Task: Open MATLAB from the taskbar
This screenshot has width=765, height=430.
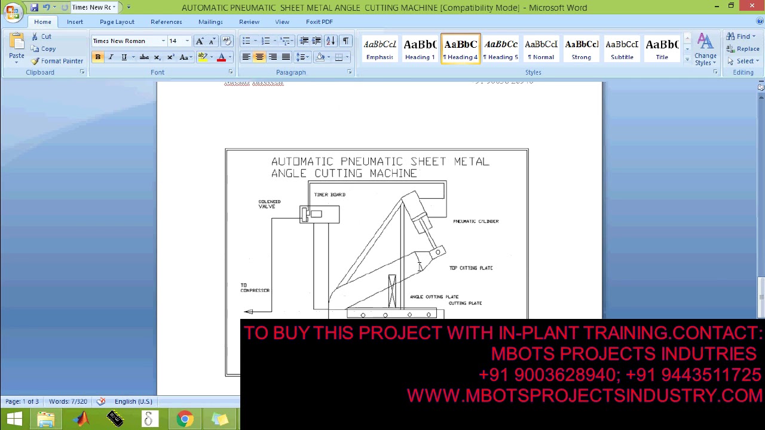Action: (81, 419)
